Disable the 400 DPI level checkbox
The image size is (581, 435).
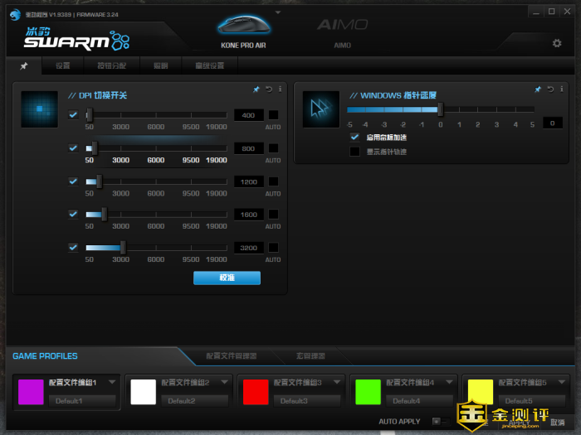(73, 115)
